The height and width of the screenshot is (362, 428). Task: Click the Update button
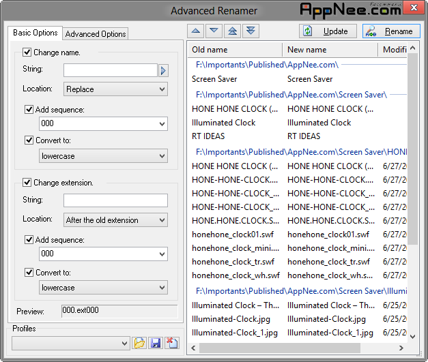click(x=328, y=31)
